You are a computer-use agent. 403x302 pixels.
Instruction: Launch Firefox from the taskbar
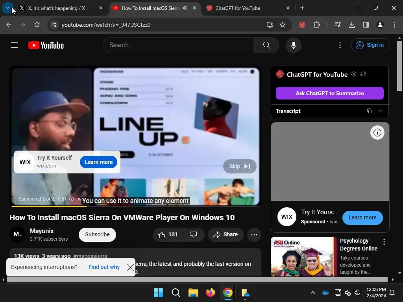(x=211, y=293)
